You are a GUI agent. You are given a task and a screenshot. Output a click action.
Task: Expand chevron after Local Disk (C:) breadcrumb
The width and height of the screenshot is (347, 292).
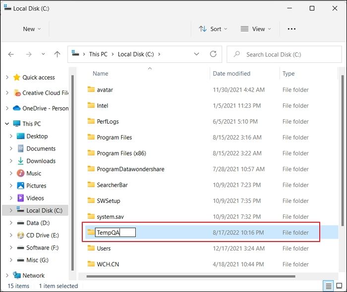(159, 54)
